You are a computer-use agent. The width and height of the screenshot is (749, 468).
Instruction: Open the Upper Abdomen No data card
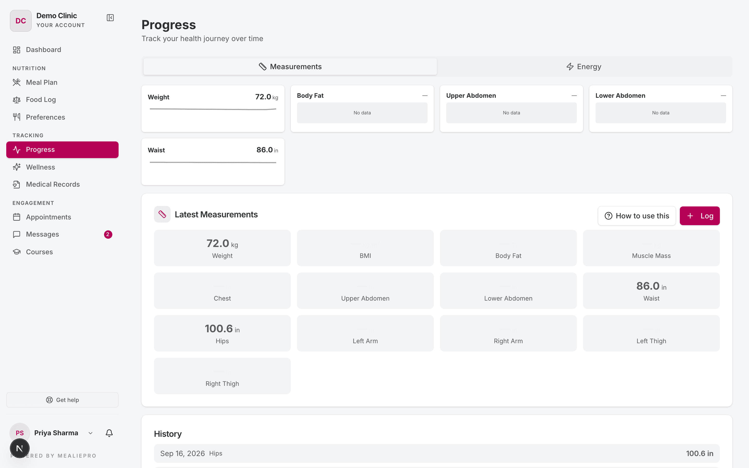pyautogui.click(x=511, y=109)
